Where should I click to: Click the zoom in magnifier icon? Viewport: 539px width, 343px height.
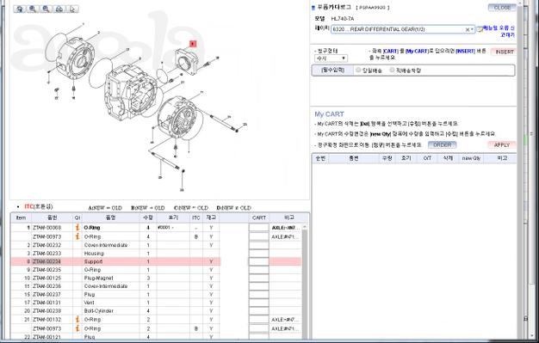tap(33, 9)
